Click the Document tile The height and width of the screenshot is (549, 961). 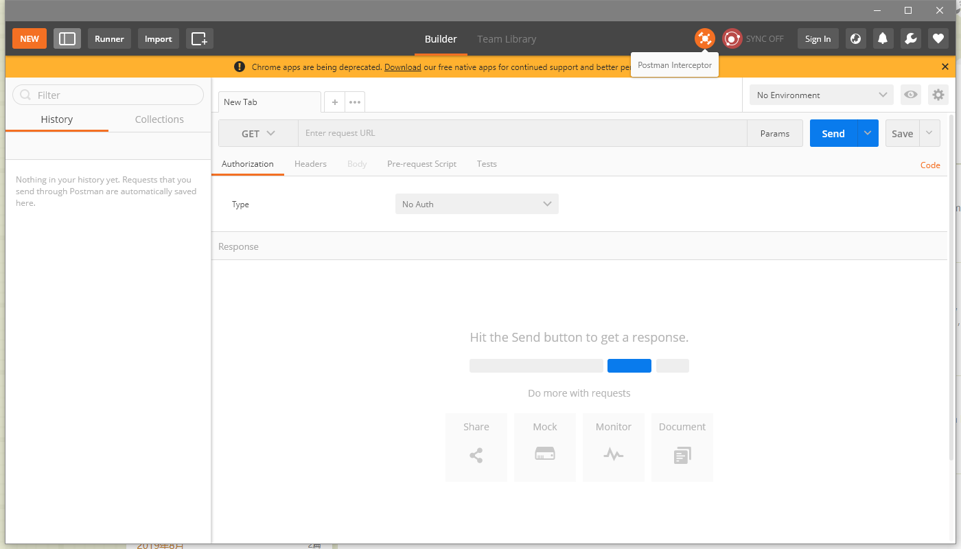click(682, 447)
